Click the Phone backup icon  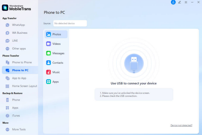[7, 100]
